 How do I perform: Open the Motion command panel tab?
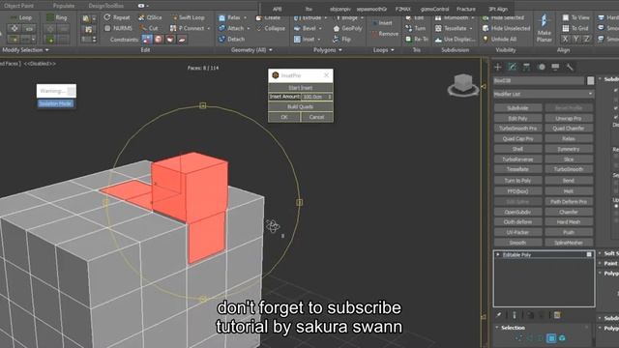(542, 67)
